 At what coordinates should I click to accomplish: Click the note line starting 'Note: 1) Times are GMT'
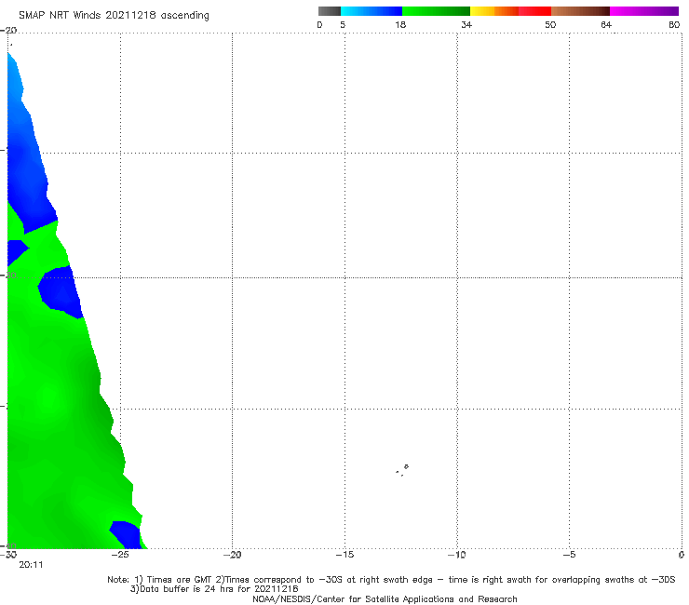click(391, 580)
